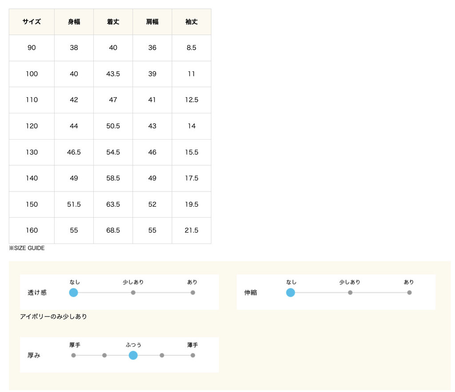Click the 袖丈 column header
Image resolution: width=455 pixels, height=392 pixels.
click(192, 22)
